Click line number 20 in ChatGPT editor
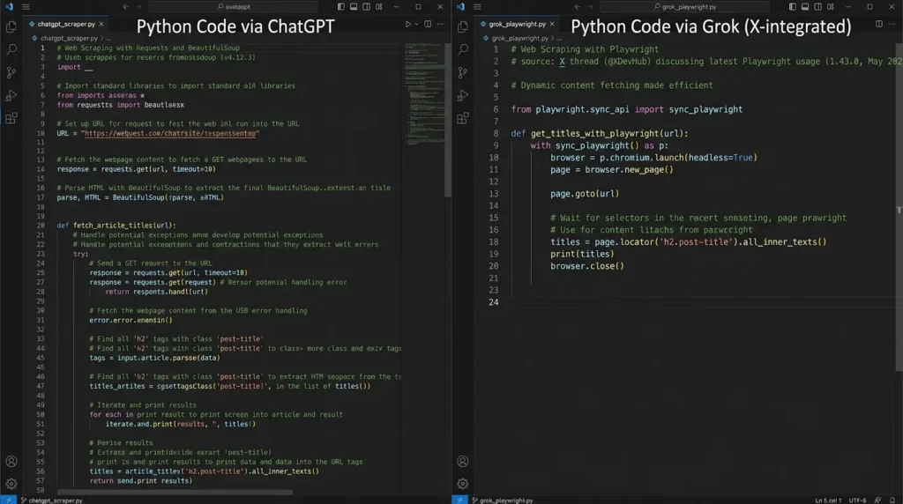The height and width of the screenshot is (504, 903). coord(41,226)
